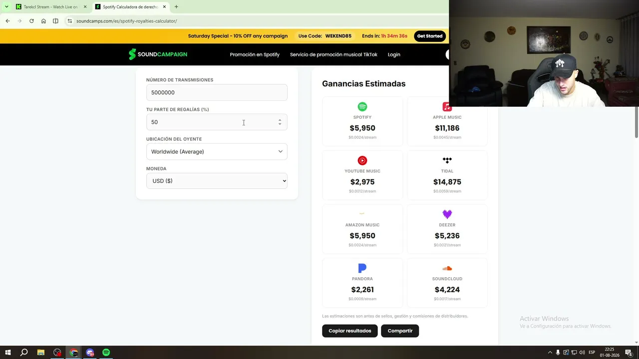The image size is (639, 359).
Task: Click the AMAZON MUSIC label
Action: [x=362, y=225]
